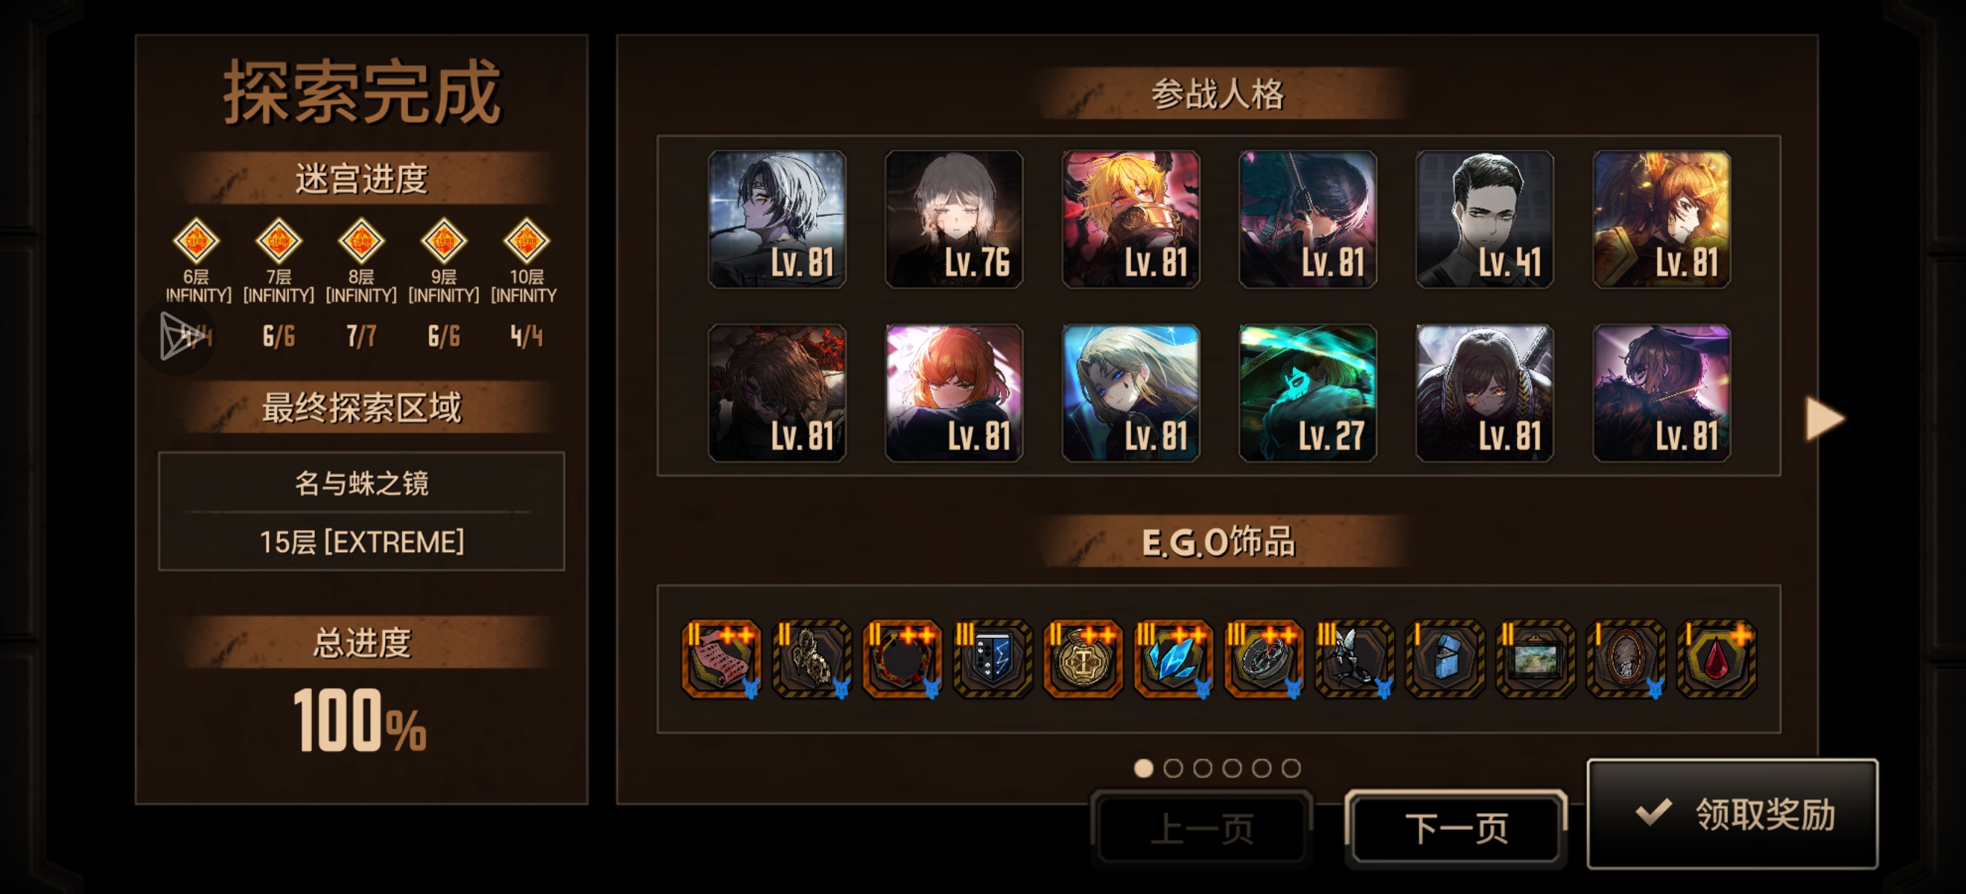Click the constellation card E.G.O gift

[992, 659]
